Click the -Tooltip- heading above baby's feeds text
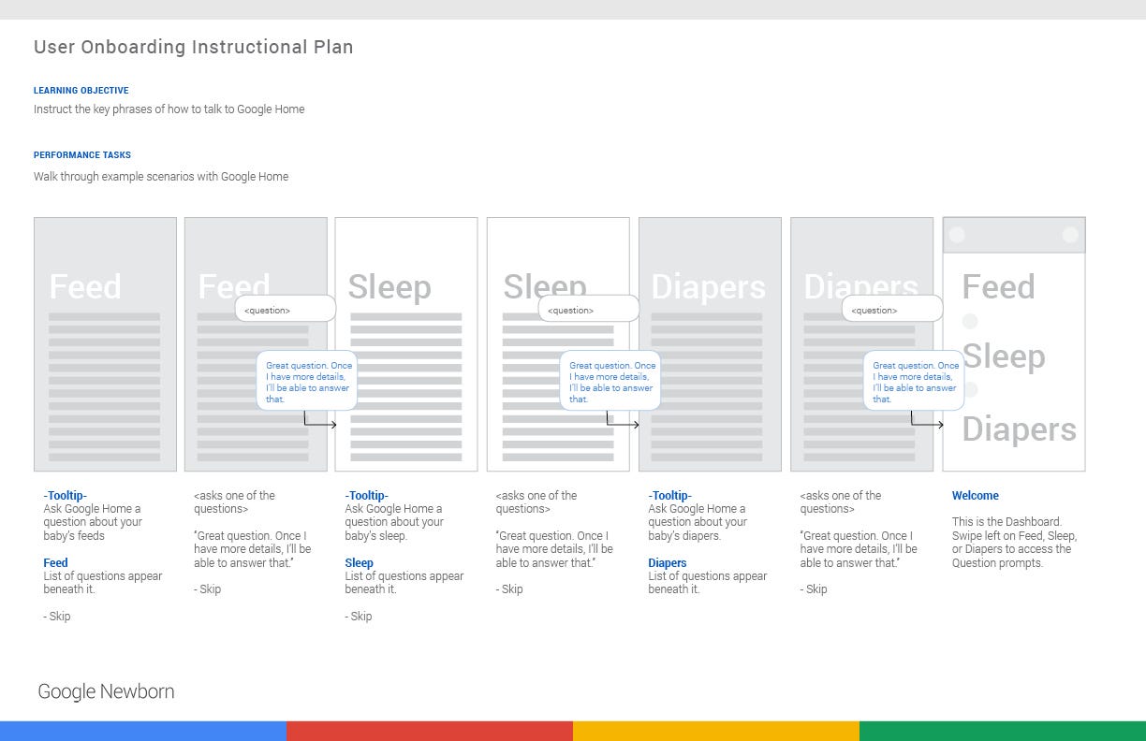Image resolution: width=1146 pixels, height=741 pixels. click(x=66, y=496)
